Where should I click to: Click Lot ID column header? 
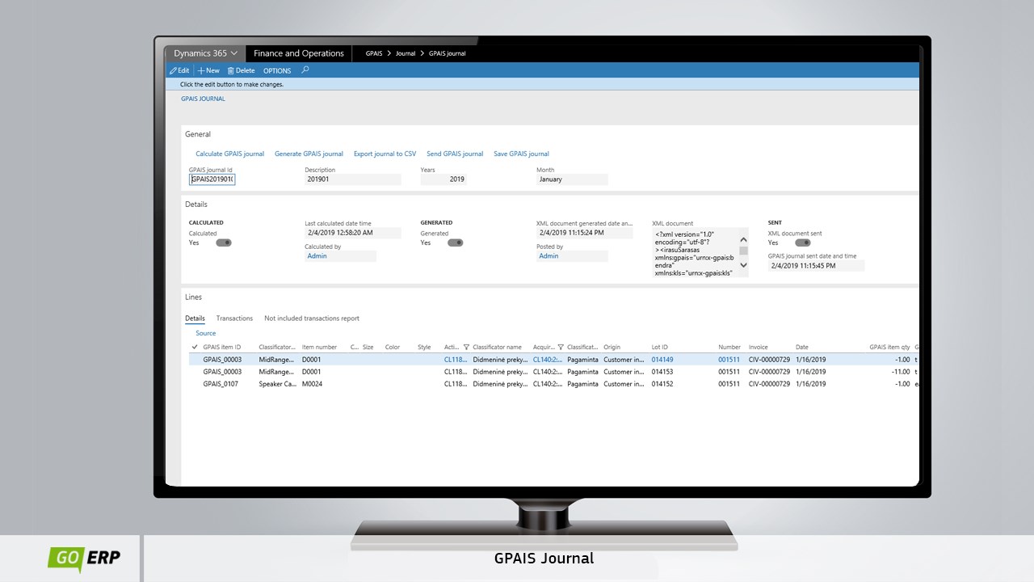(660, 347)
